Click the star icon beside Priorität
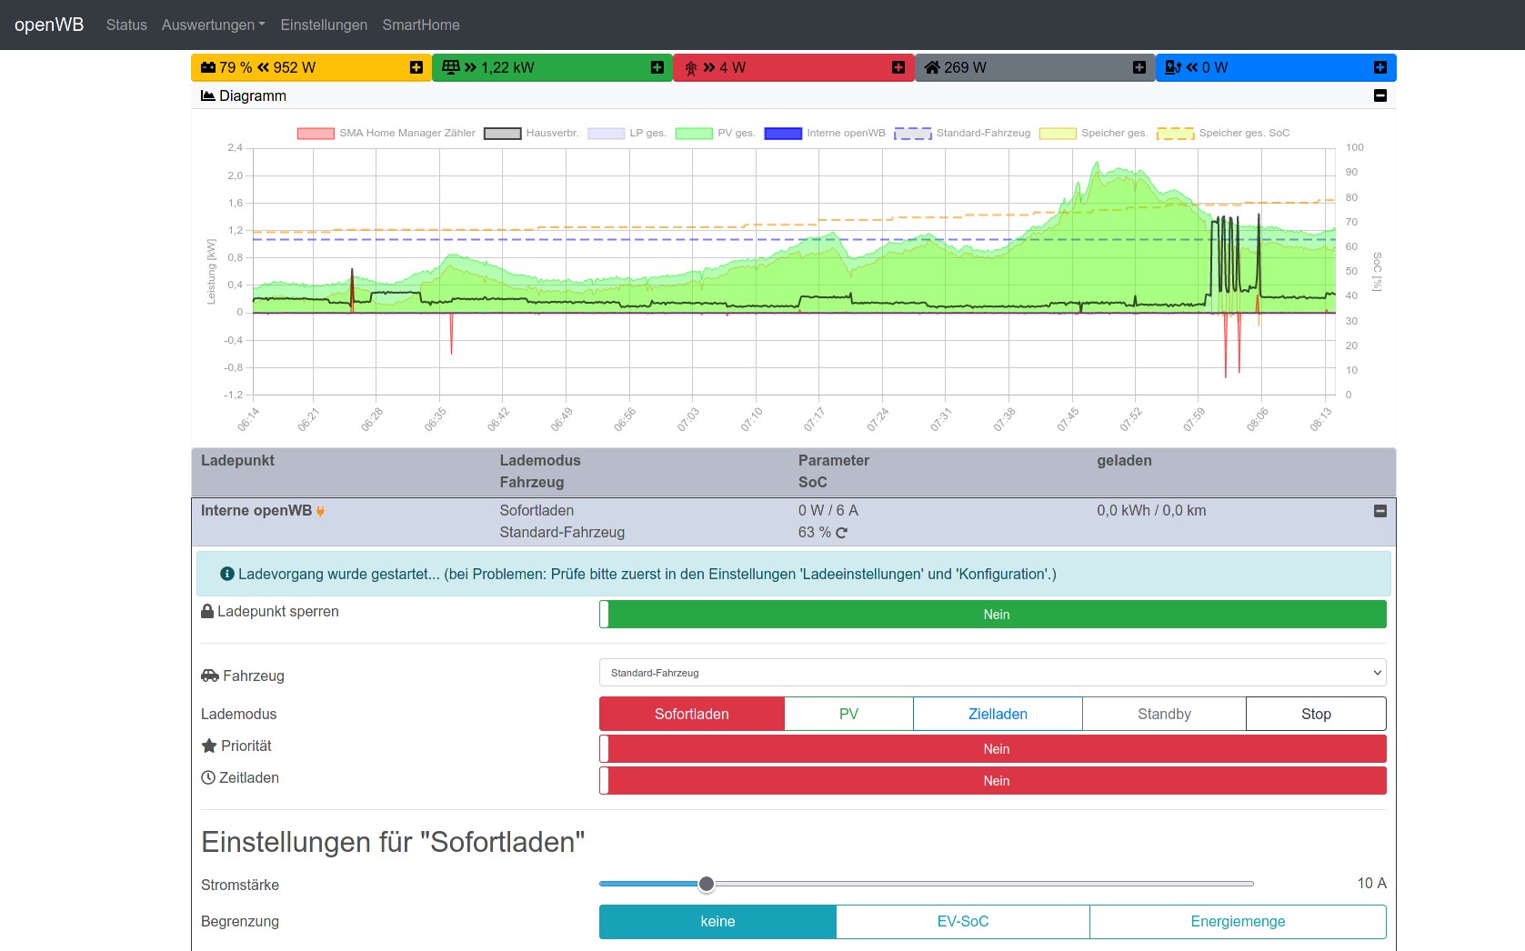This screenshot has width=1525, height=951. [x=209, y=746]
